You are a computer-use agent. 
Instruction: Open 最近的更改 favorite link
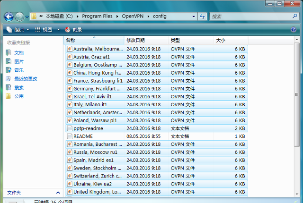26,79
